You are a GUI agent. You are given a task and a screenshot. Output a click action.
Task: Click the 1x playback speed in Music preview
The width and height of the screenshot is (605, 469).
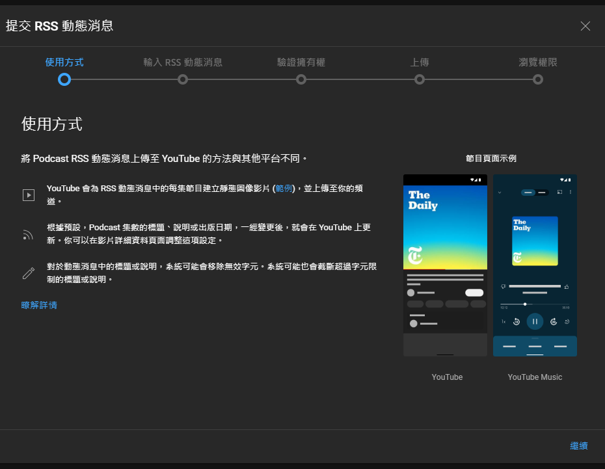coord(503,322)
